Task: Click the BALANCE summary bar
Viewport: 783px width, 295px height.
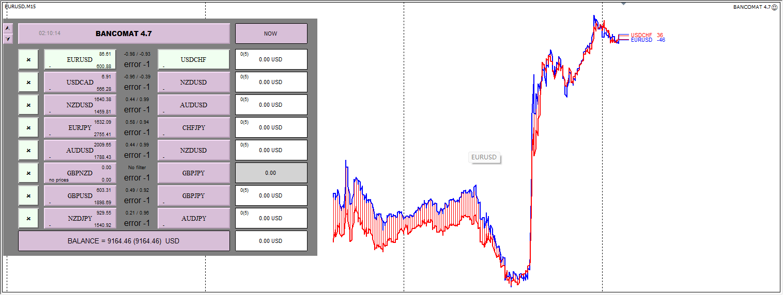Action: pos(124,241)
